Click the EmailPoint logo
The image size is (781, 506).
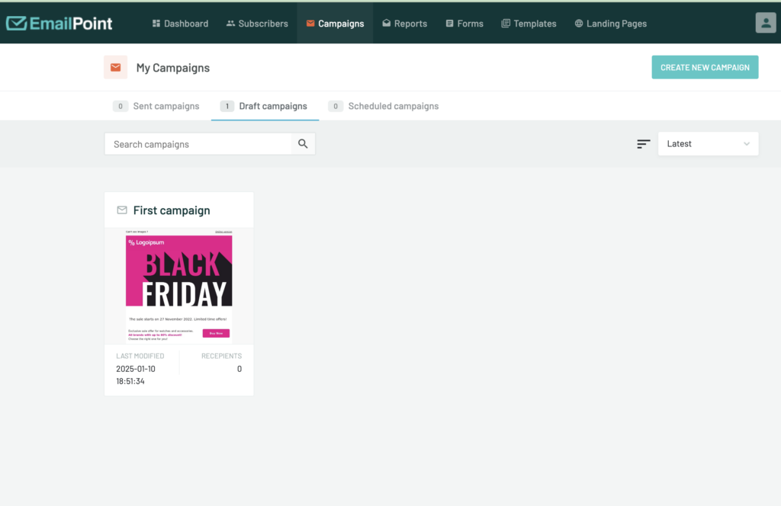[x=59, y=23]
